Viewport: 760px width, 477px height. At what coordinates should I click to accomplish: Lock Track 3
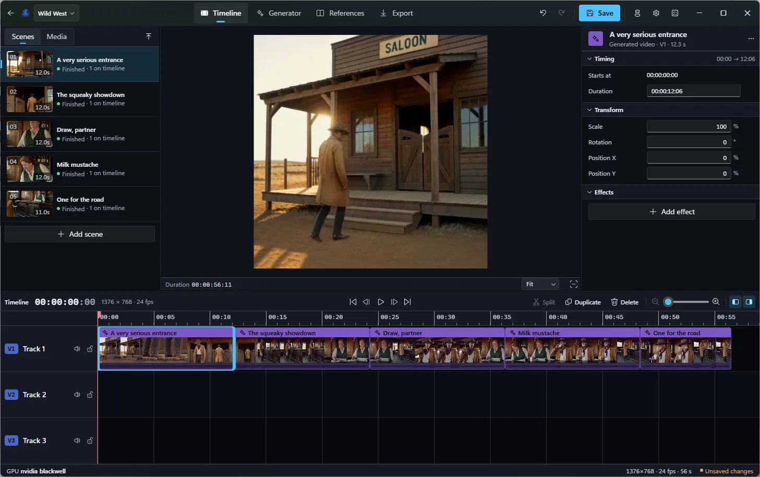pyautogui.click(x=90, y=441)
